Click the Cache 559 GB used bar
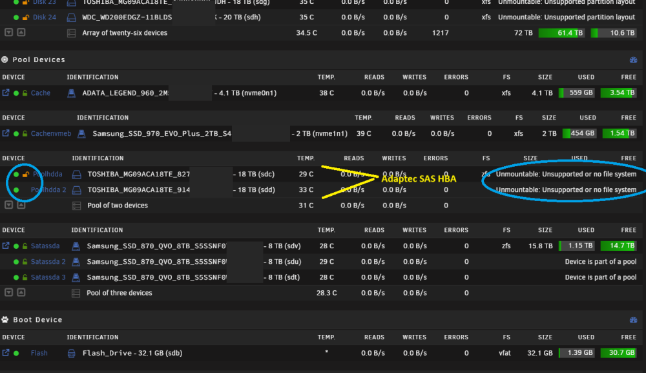646x373 pixels. (x=577, y=92)
